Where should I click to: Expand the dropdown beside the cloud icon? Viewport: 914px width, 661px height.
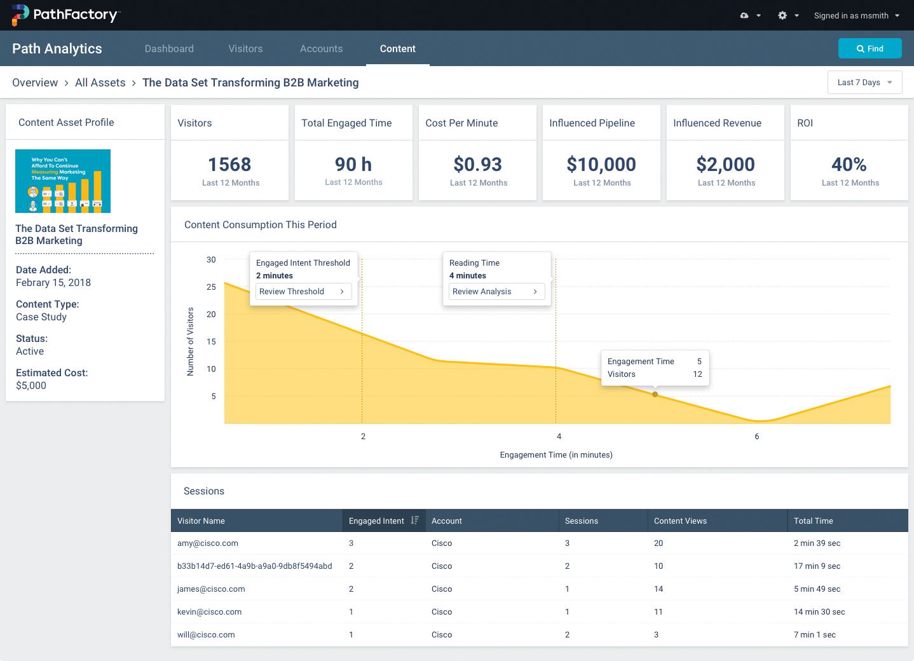tap(758, 15)
